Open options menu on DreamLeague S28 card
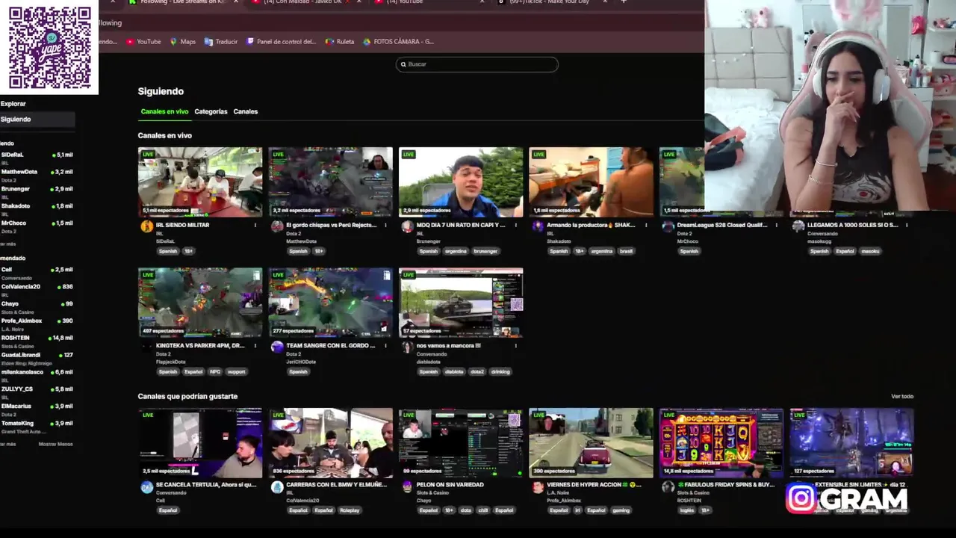This screenshot has height=538, width=956. [776, 225]
